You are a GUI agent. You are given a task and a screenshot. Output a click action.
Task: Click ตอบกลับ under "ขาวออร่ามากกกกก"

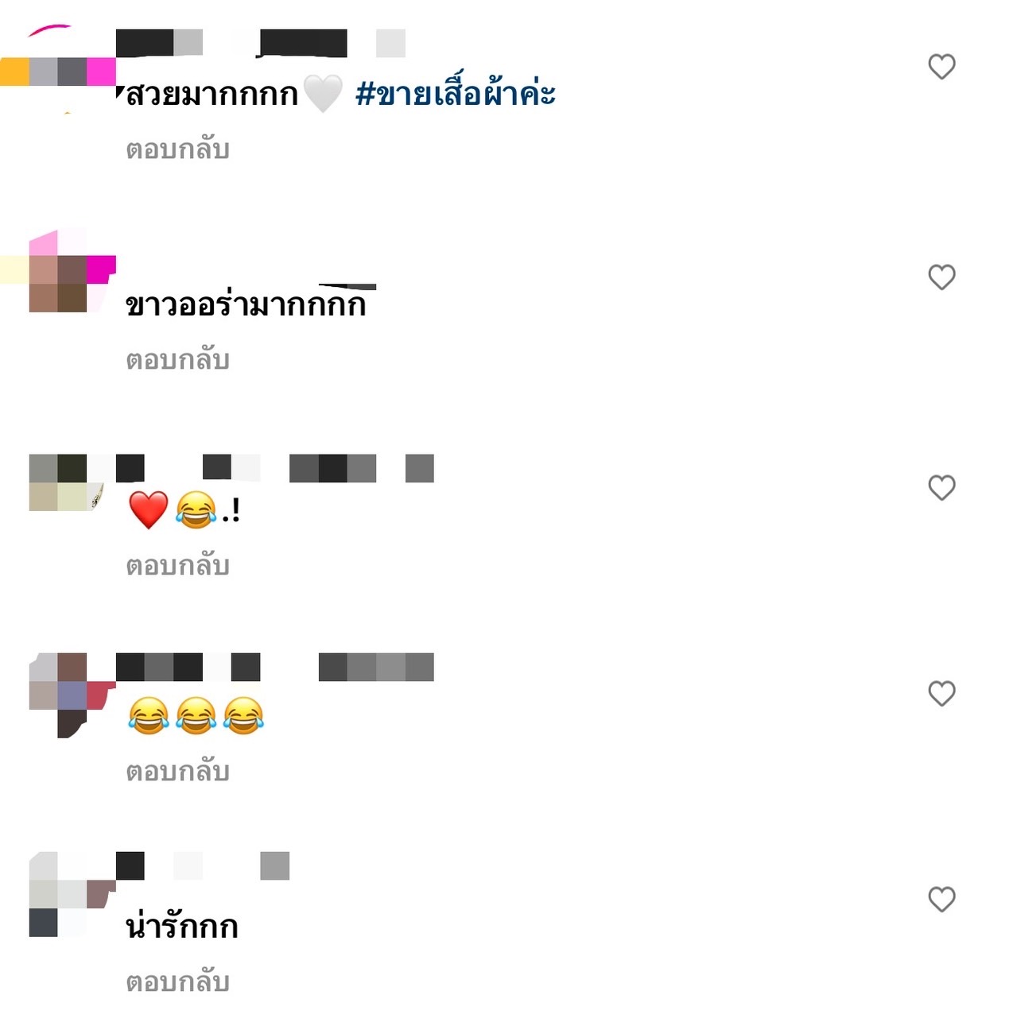coord(177,360)
